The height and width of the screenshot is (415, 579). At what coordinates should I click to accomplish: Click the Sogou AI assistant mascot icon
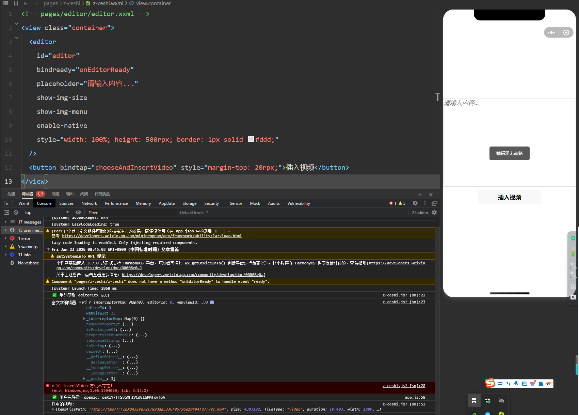tap(548, 384)
